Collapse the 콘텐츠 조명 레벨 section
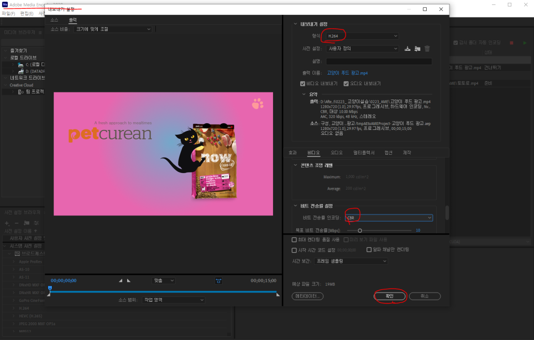The height and width of the screenshot is (340, 534). 295,165
